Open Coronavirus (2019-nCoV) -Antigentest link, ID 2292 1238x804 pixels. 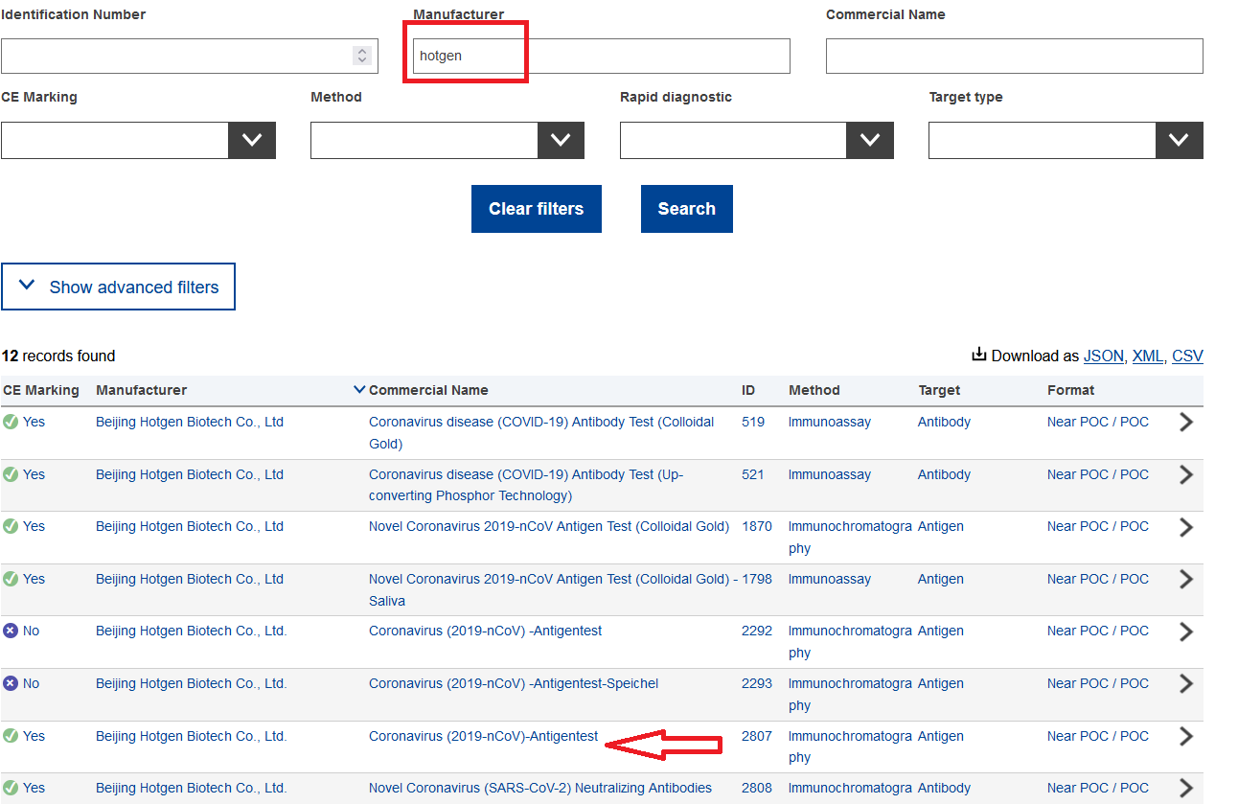coord(486,631)
